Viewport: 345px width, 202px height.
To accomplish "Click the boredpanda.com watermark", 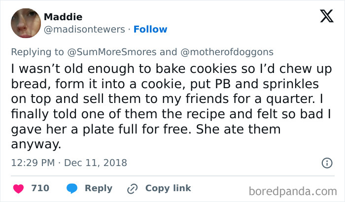I will coord(296,190).
